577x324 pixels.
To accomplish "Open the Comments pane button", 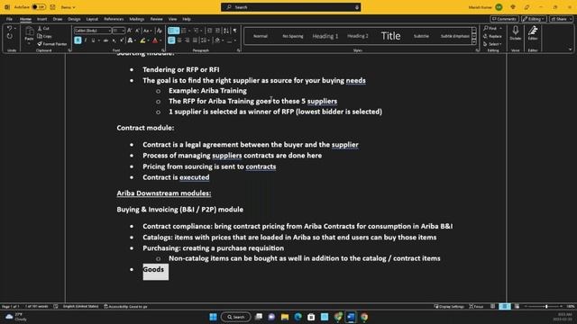I will 504,19.
